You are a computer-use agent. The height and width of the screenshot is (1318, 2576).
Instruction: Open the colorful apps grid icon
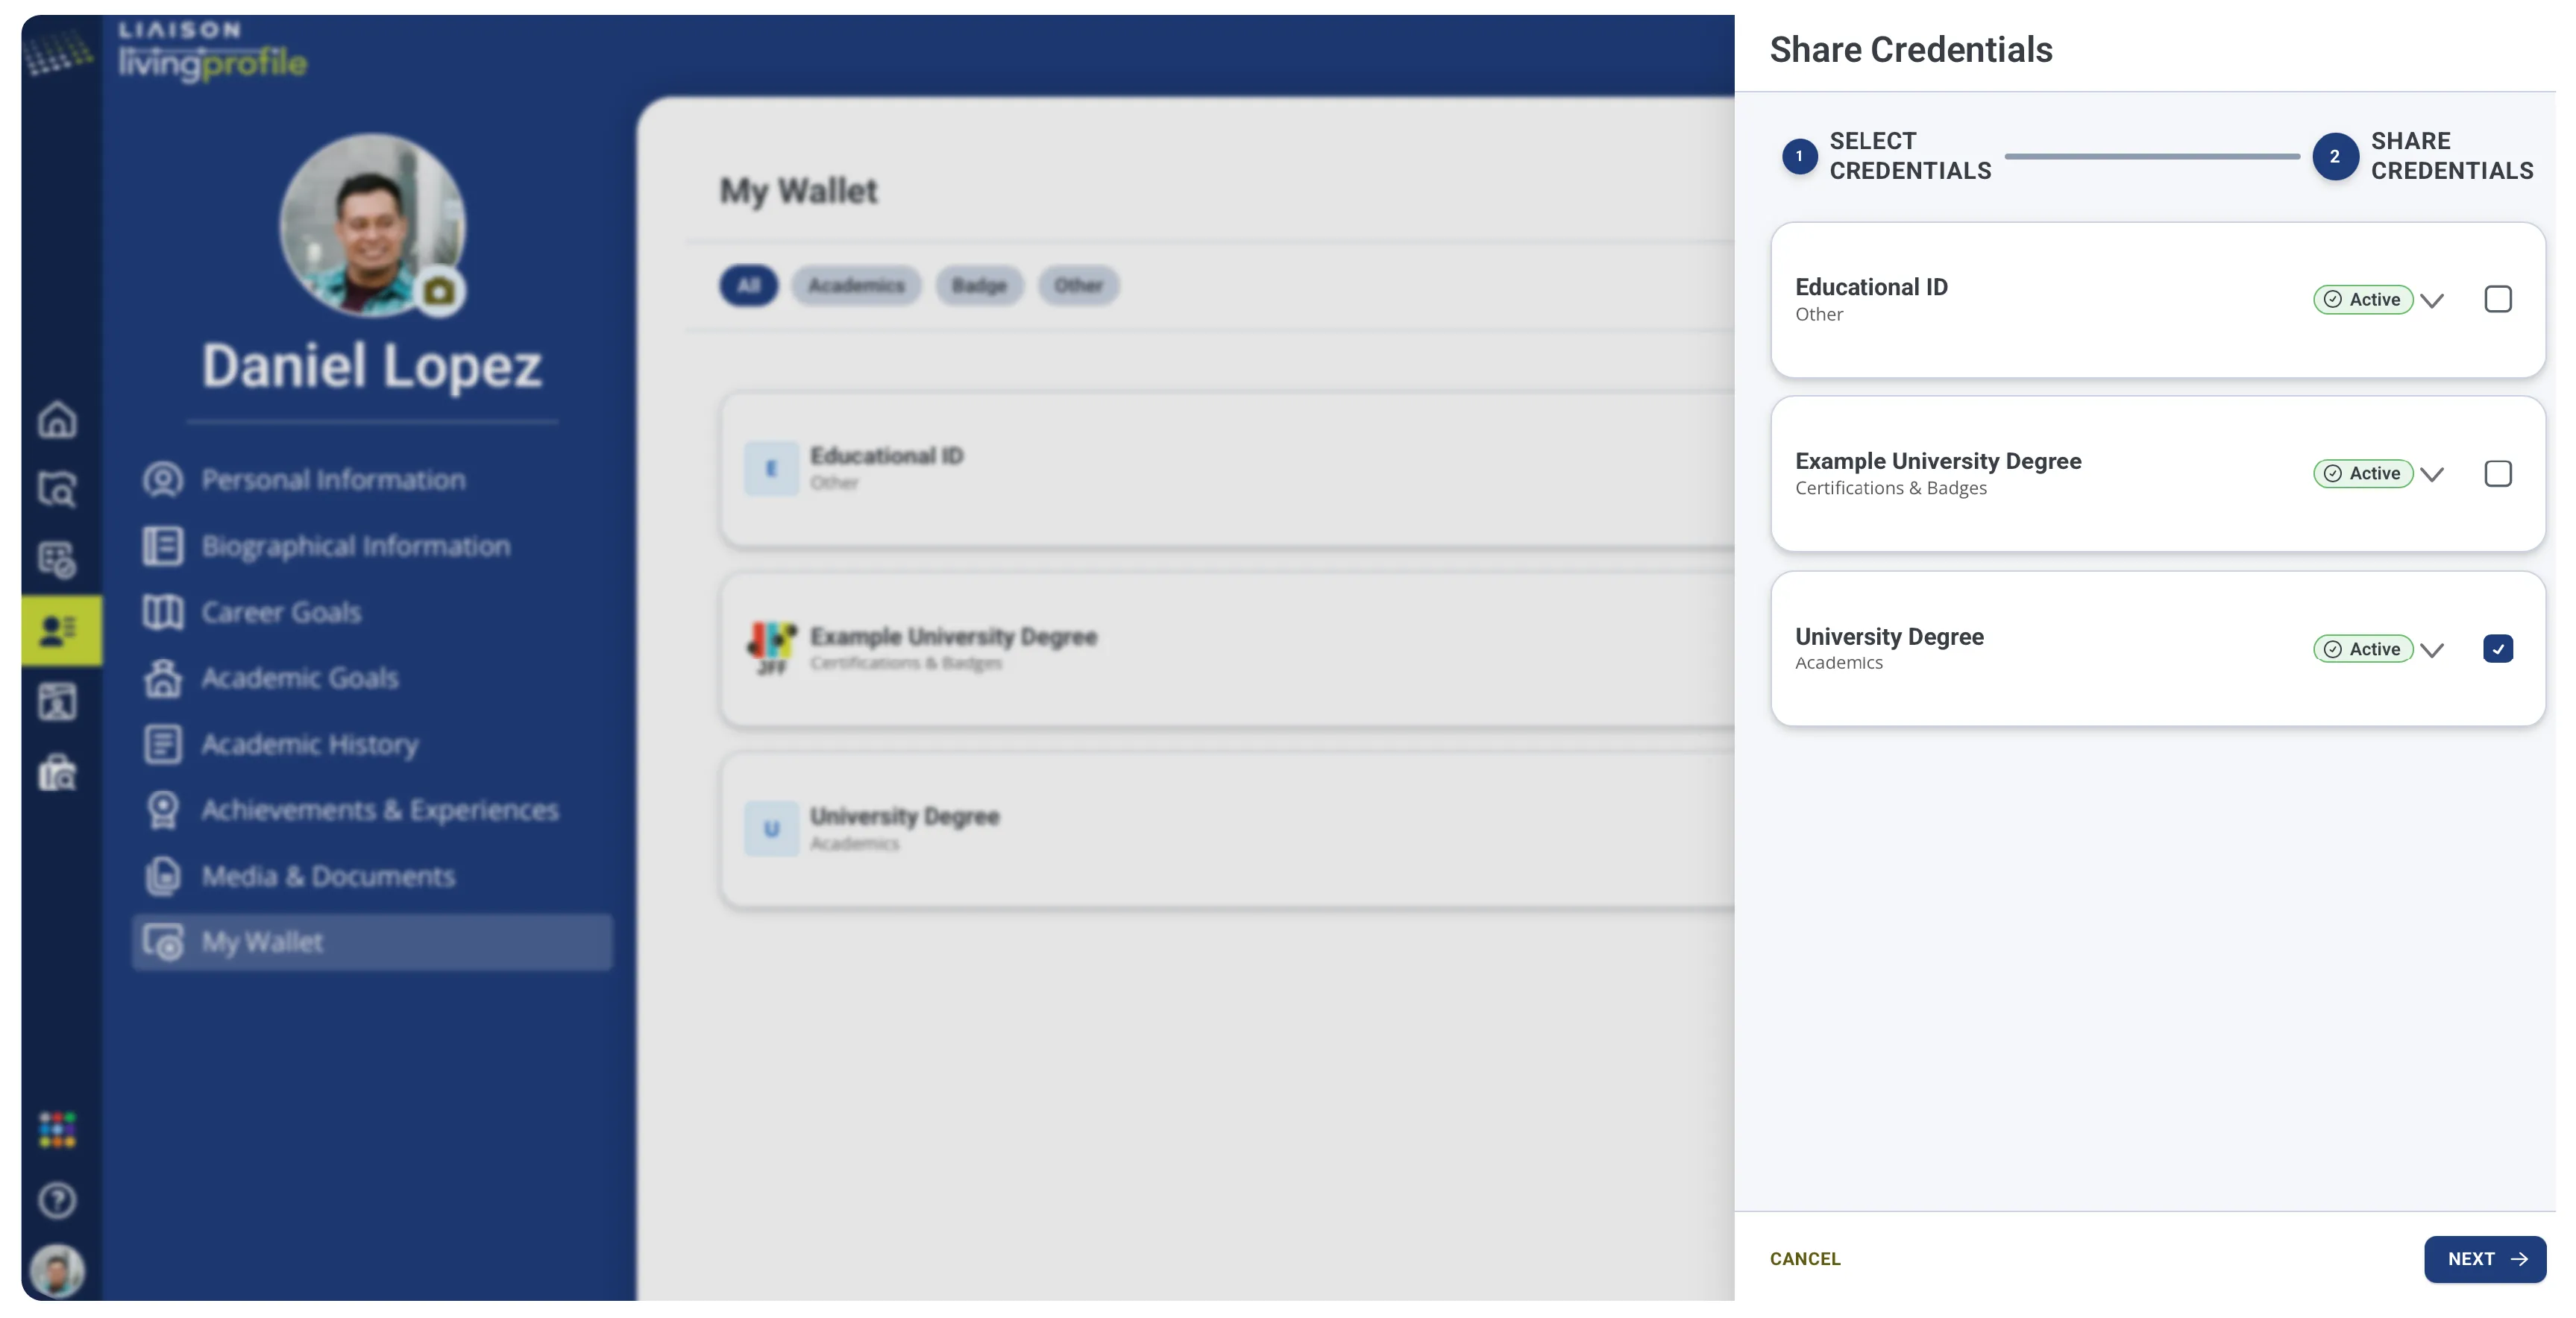57,1130
